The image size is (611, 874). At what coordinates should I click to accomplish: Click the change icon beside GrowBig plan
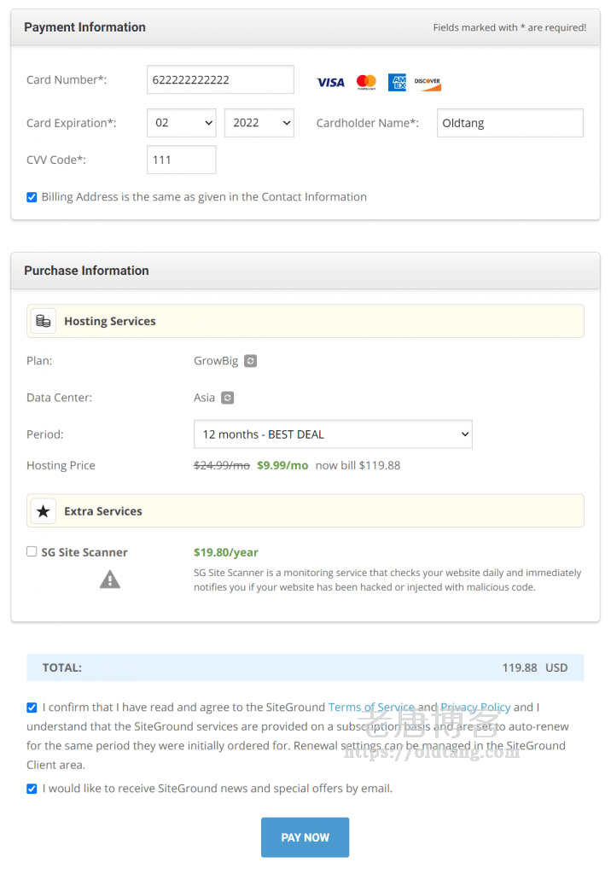[x=250, y=361]
